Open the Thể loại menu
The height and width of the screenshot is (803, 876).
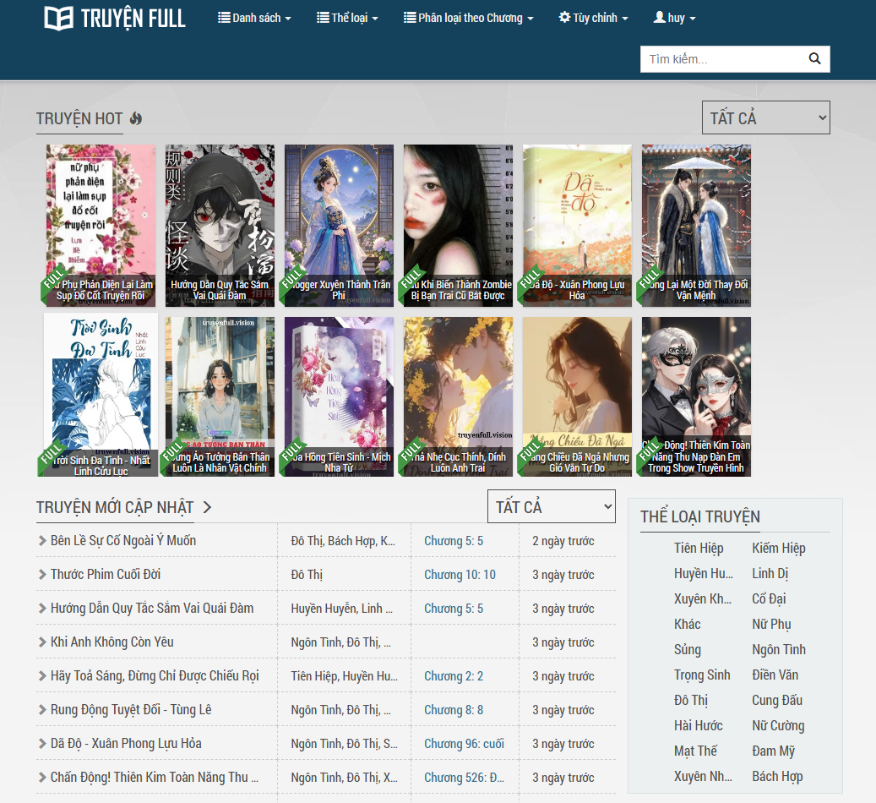point(347,17)
